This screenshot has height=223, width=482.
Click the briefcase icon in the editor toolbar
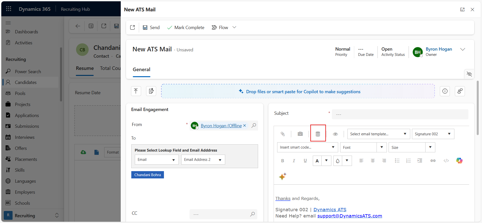pos(300,134)
